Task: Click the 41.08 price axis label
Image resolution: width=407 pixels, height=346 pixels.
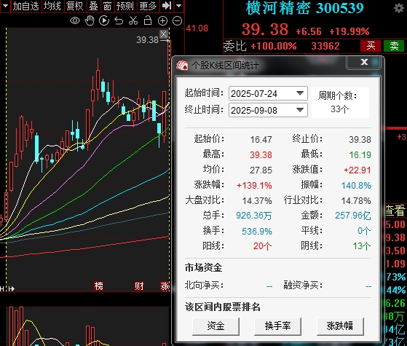Action: coord(197,28)
